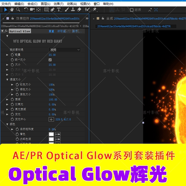Screen dimensions: 186x186
Task: Open the 效果(T) menu
Action: pos(59,4)
